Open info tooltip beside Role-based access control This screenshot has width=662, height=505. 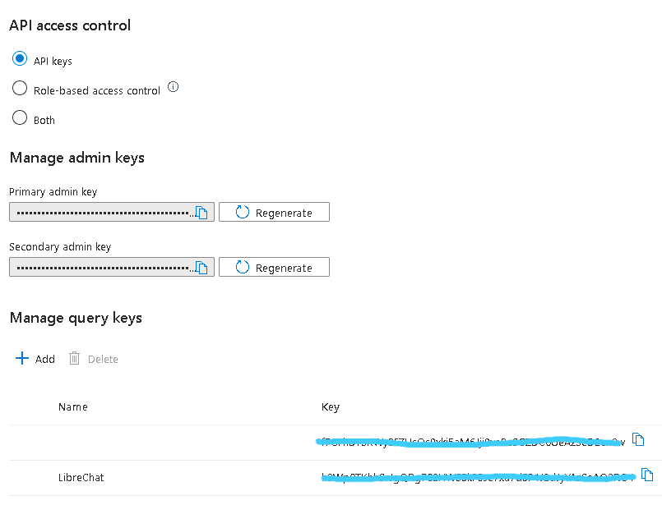173,87
